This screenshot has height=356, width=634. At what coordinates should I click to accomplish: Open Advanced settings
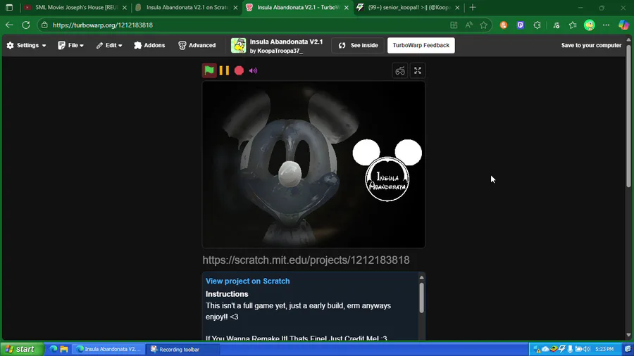point(197,45)
